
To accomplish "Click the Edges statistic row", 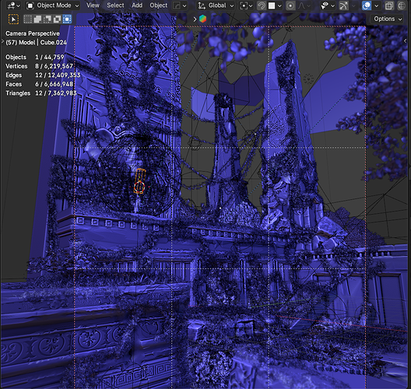I will 43,75.
